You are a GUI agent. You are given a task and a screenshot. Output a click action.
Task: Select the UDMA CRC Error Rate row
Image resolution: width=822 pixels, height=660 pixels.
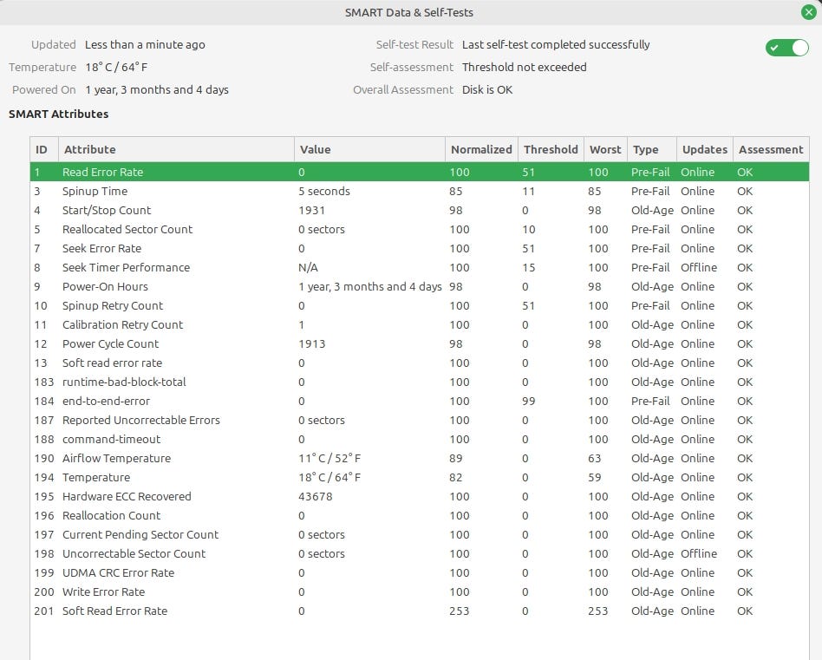[420, 573]
